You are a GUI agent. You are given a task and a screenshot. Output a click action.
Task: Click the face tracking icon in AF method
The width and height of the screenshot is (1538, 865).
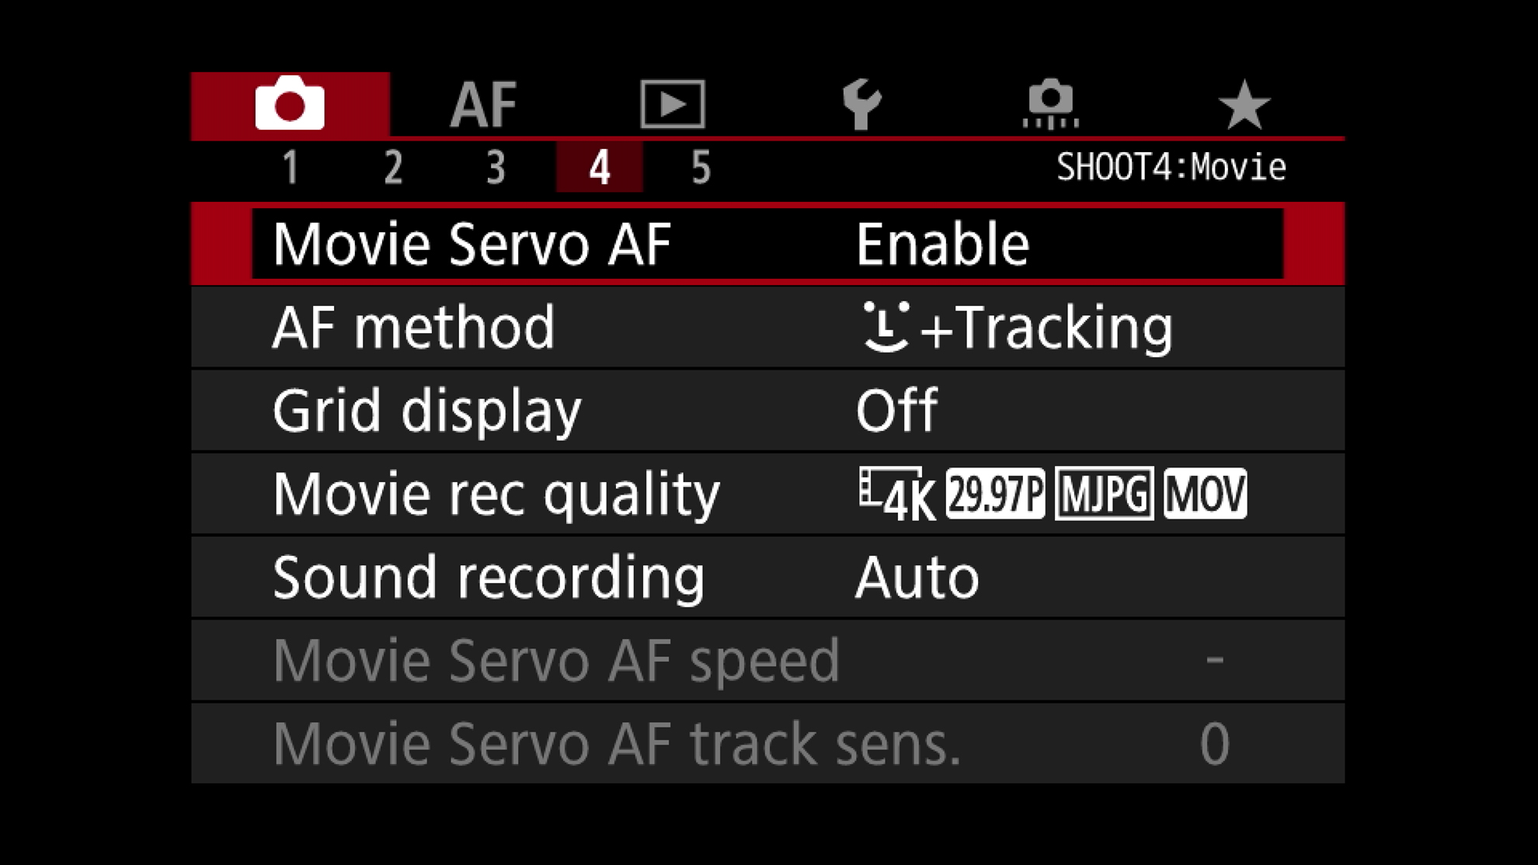(x=886, y=327)
